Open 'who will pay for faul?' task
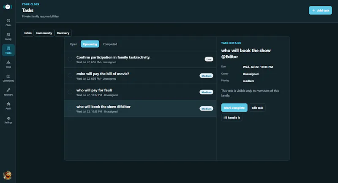The image size is (338, 183). [140, 92]
